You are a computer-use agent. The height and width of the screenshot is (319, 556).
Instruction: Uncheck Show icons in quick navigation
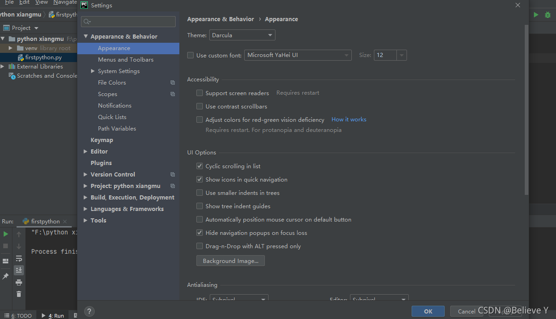click(200, 179)
